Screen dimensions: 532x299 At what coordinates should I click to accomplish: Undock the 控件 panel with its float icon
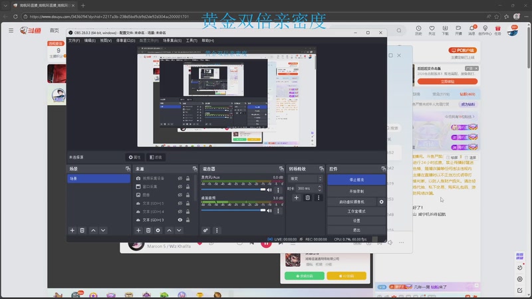point(384,169)
